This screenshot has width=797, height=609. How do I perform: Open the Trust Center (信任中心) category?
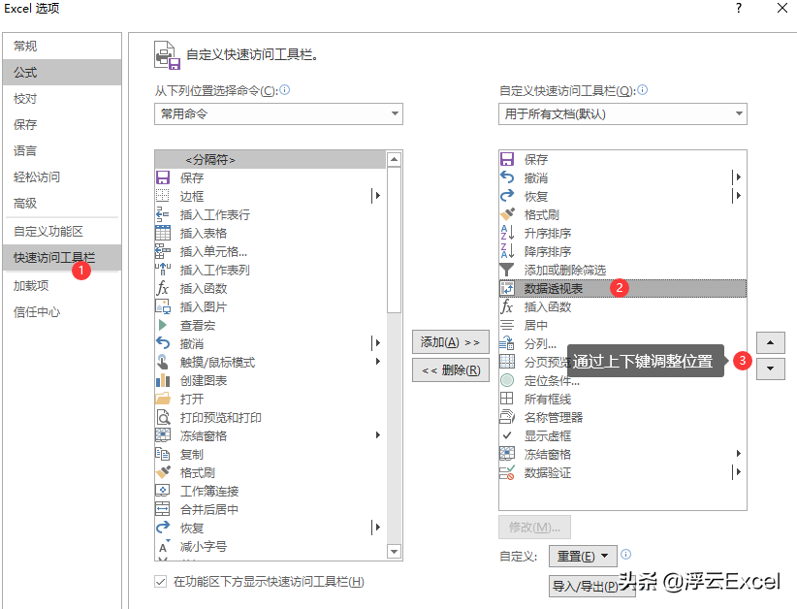62,312
